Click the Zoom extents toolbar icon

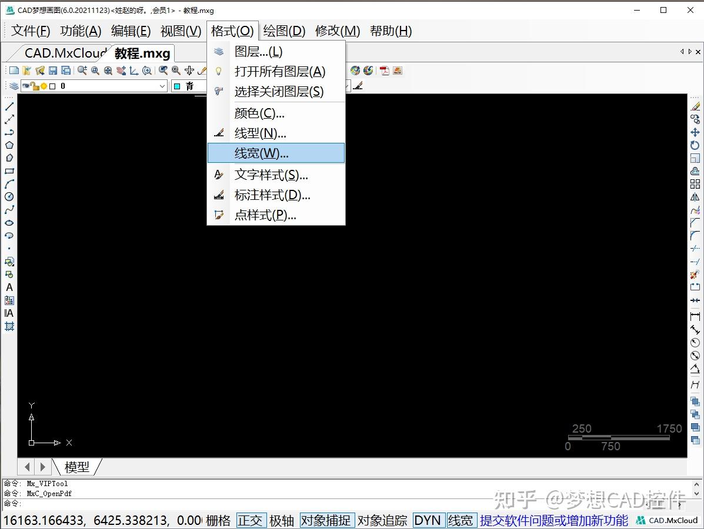pyautogui.click(x=108, y=71)
